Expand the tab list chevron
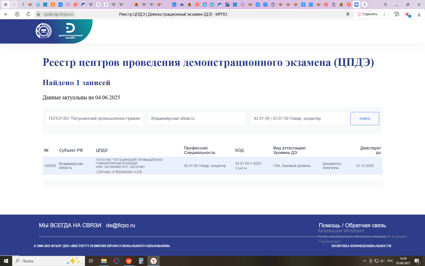The width and height of the screenshot is (425, 266). (x=14, y=5)
